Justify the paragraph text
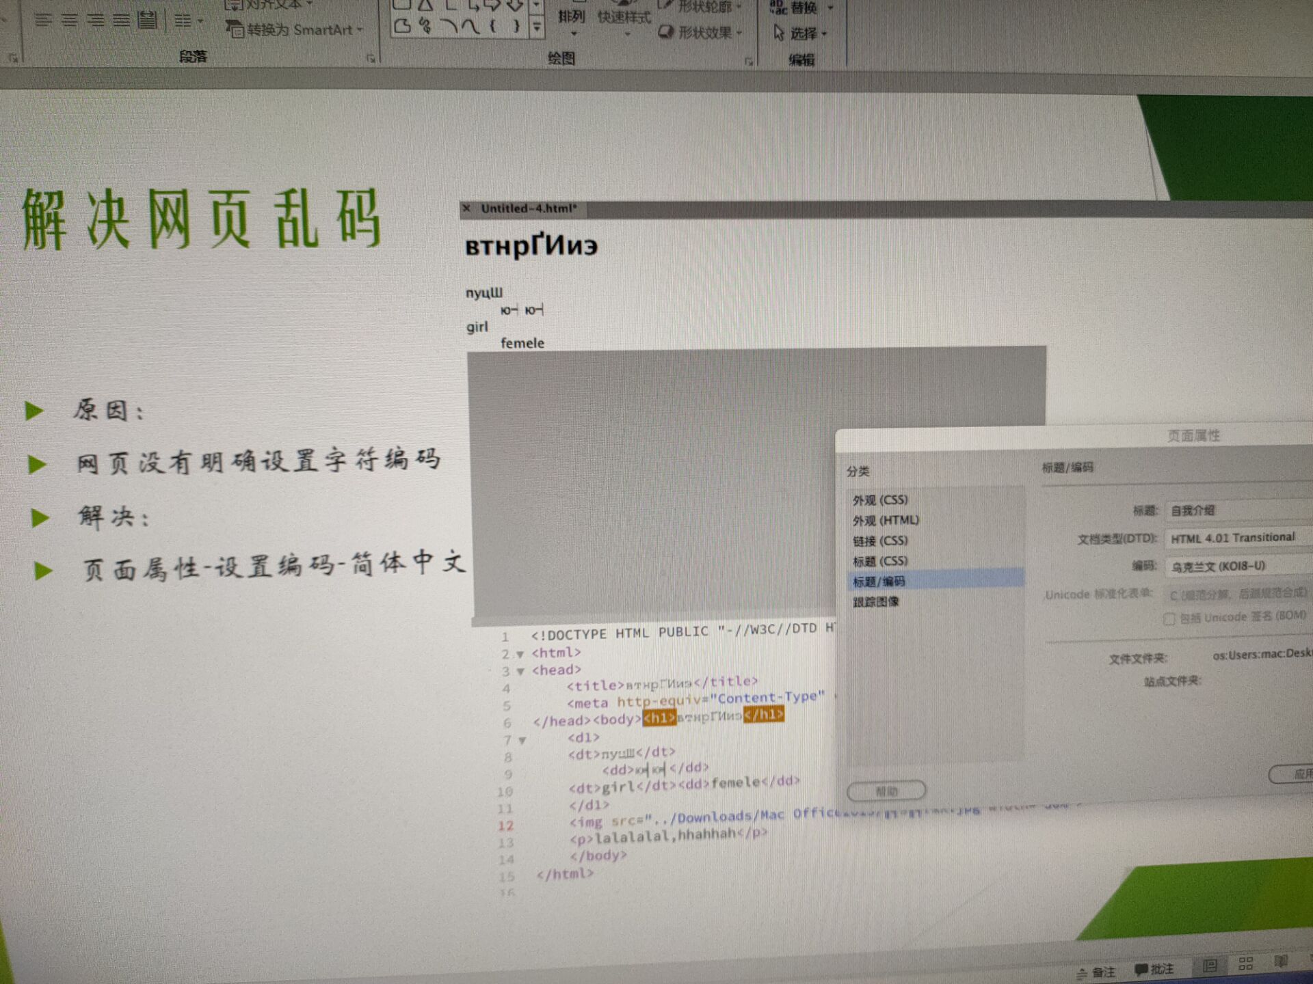 [122, 20]
